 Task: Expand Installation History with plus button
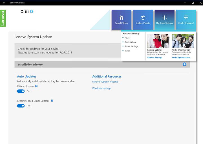185,65
